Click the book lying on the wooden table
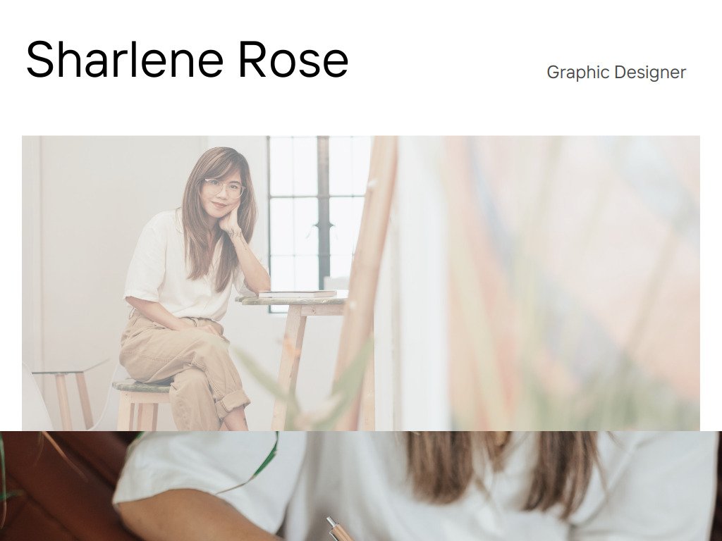 click(297, 294)
